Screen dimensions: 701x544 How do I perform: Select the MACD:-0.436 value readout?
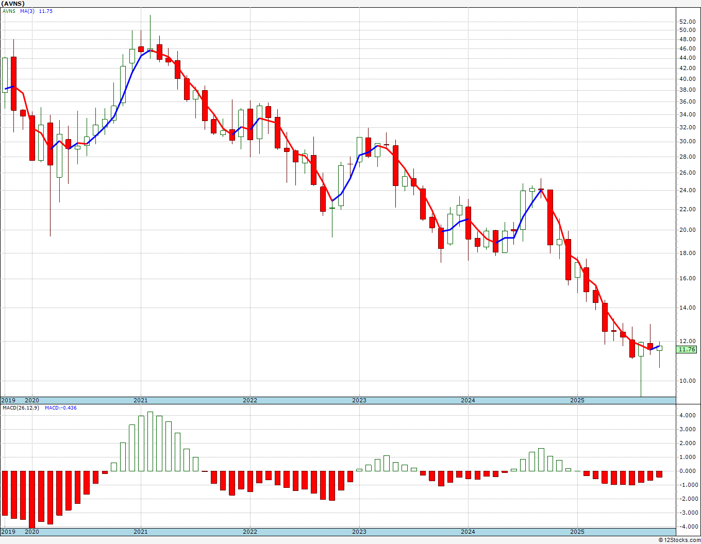coord(60,408)
